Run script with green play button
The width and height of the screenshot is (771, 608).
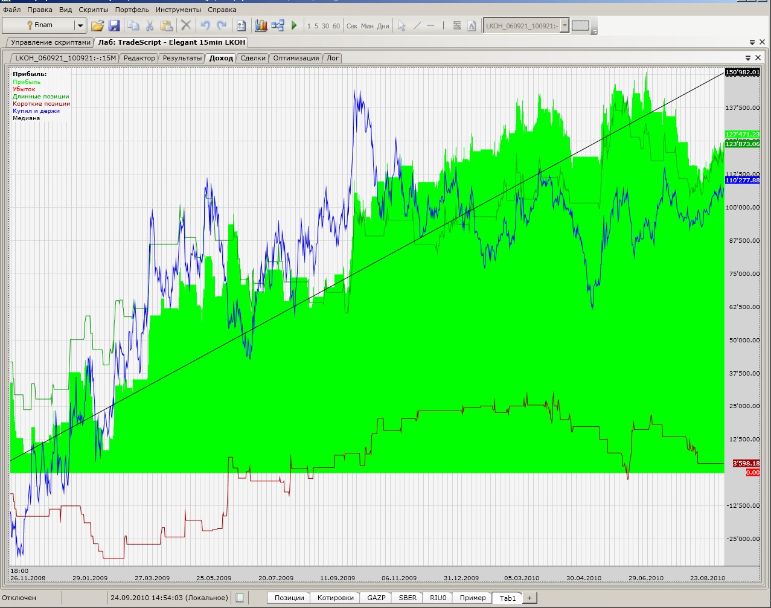point(295,25)
